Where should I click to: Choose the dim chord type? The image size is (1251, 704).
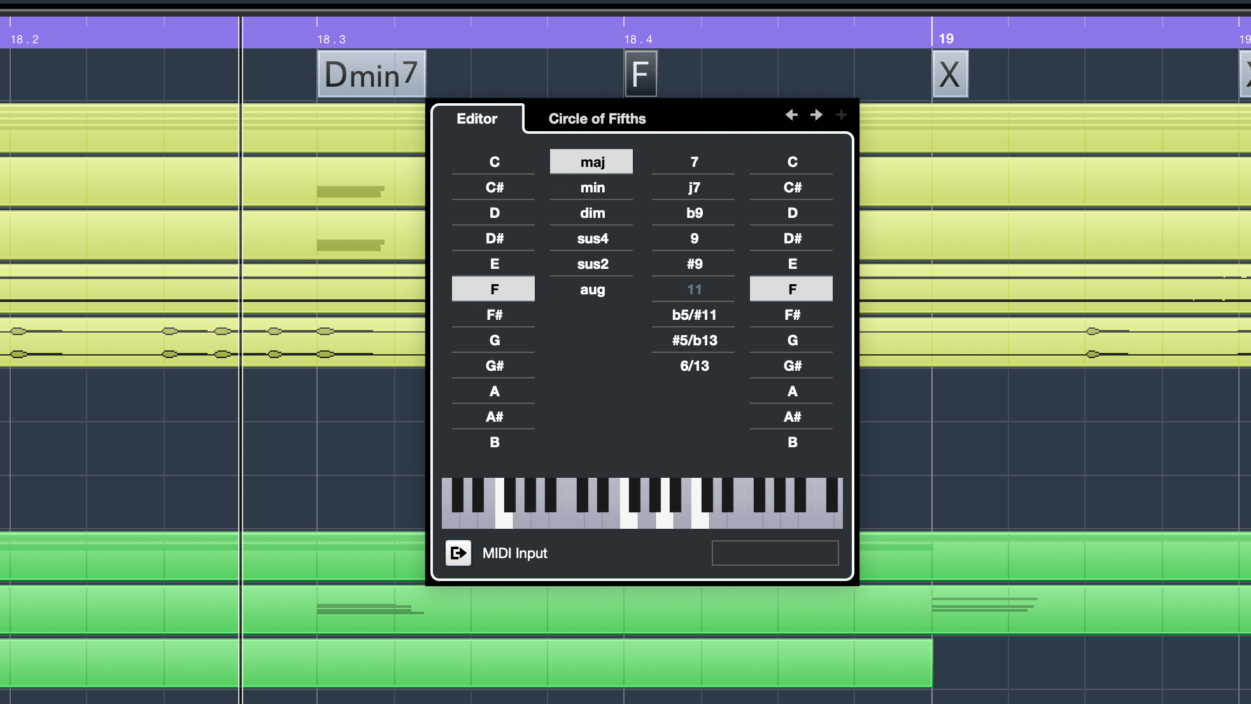point(592,213)
